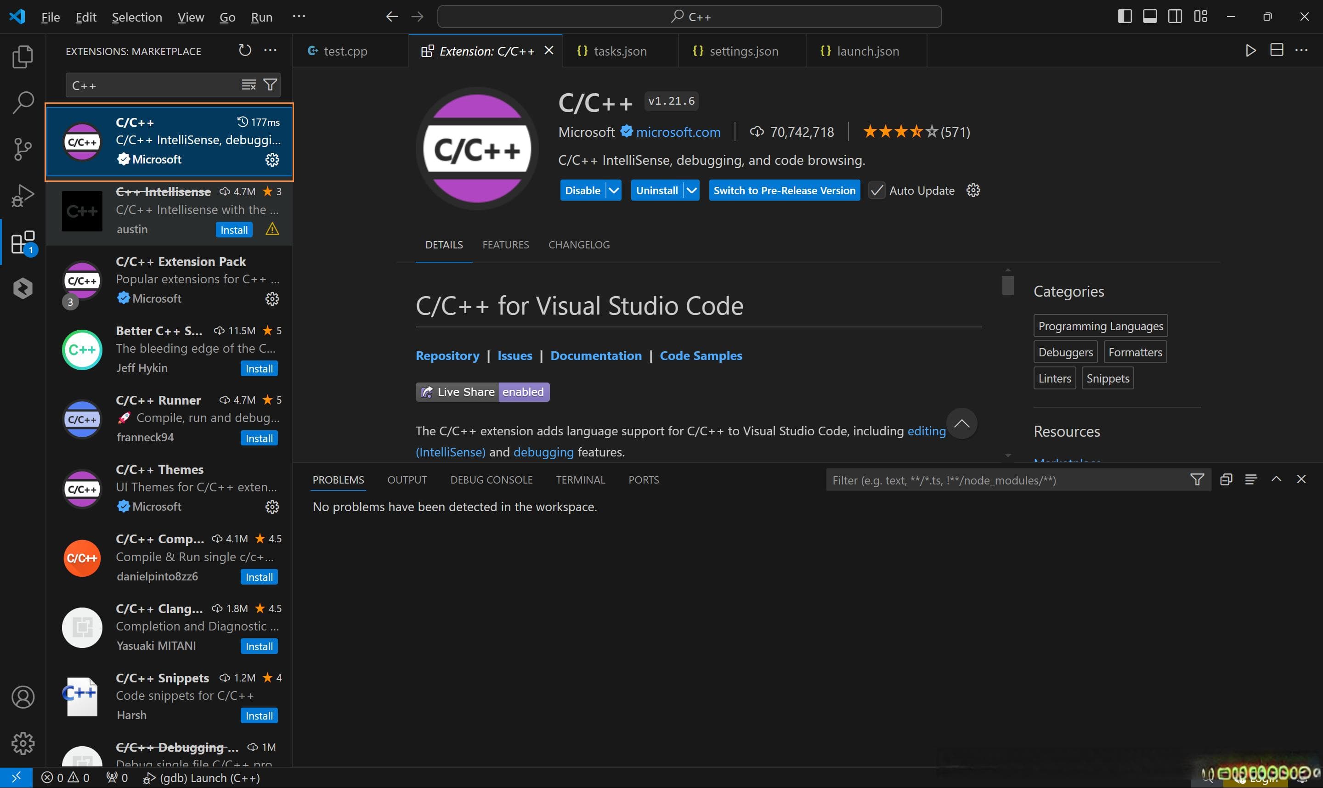Open the Repository link

coord(447,356)
